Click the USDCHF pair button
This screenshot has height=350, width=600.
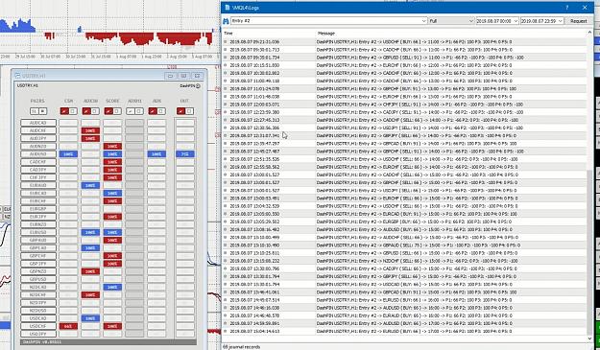pos(38,326)
